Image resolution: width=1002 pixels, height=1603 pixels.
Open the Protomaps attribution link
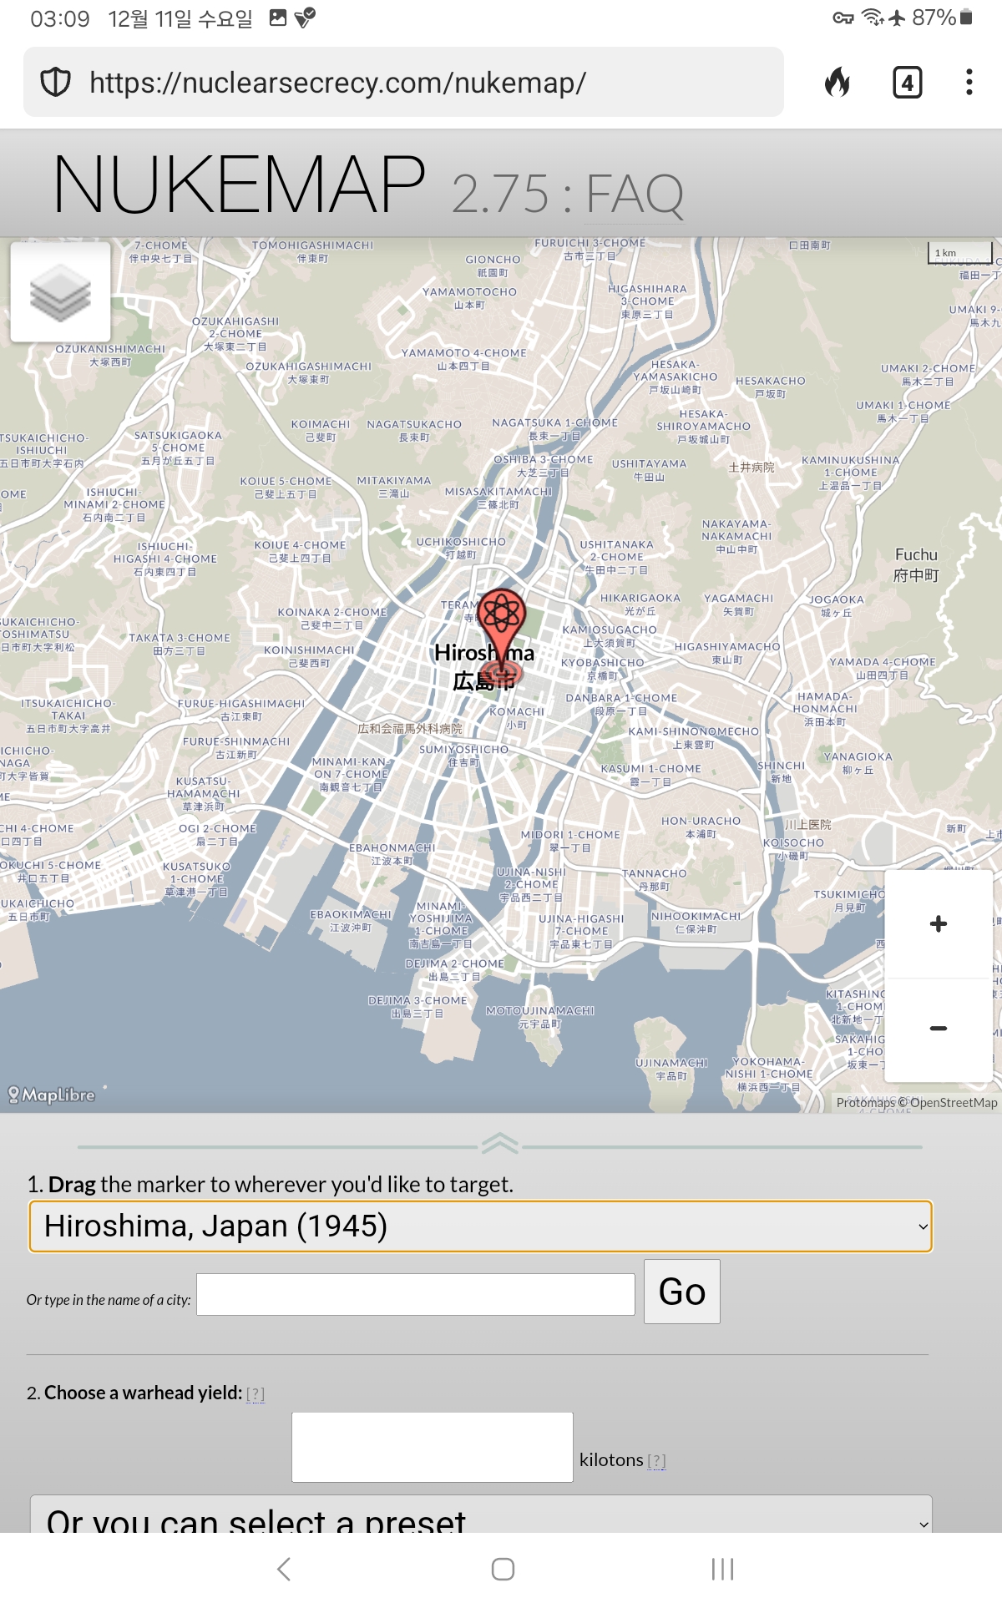(x=865, y=1102)
